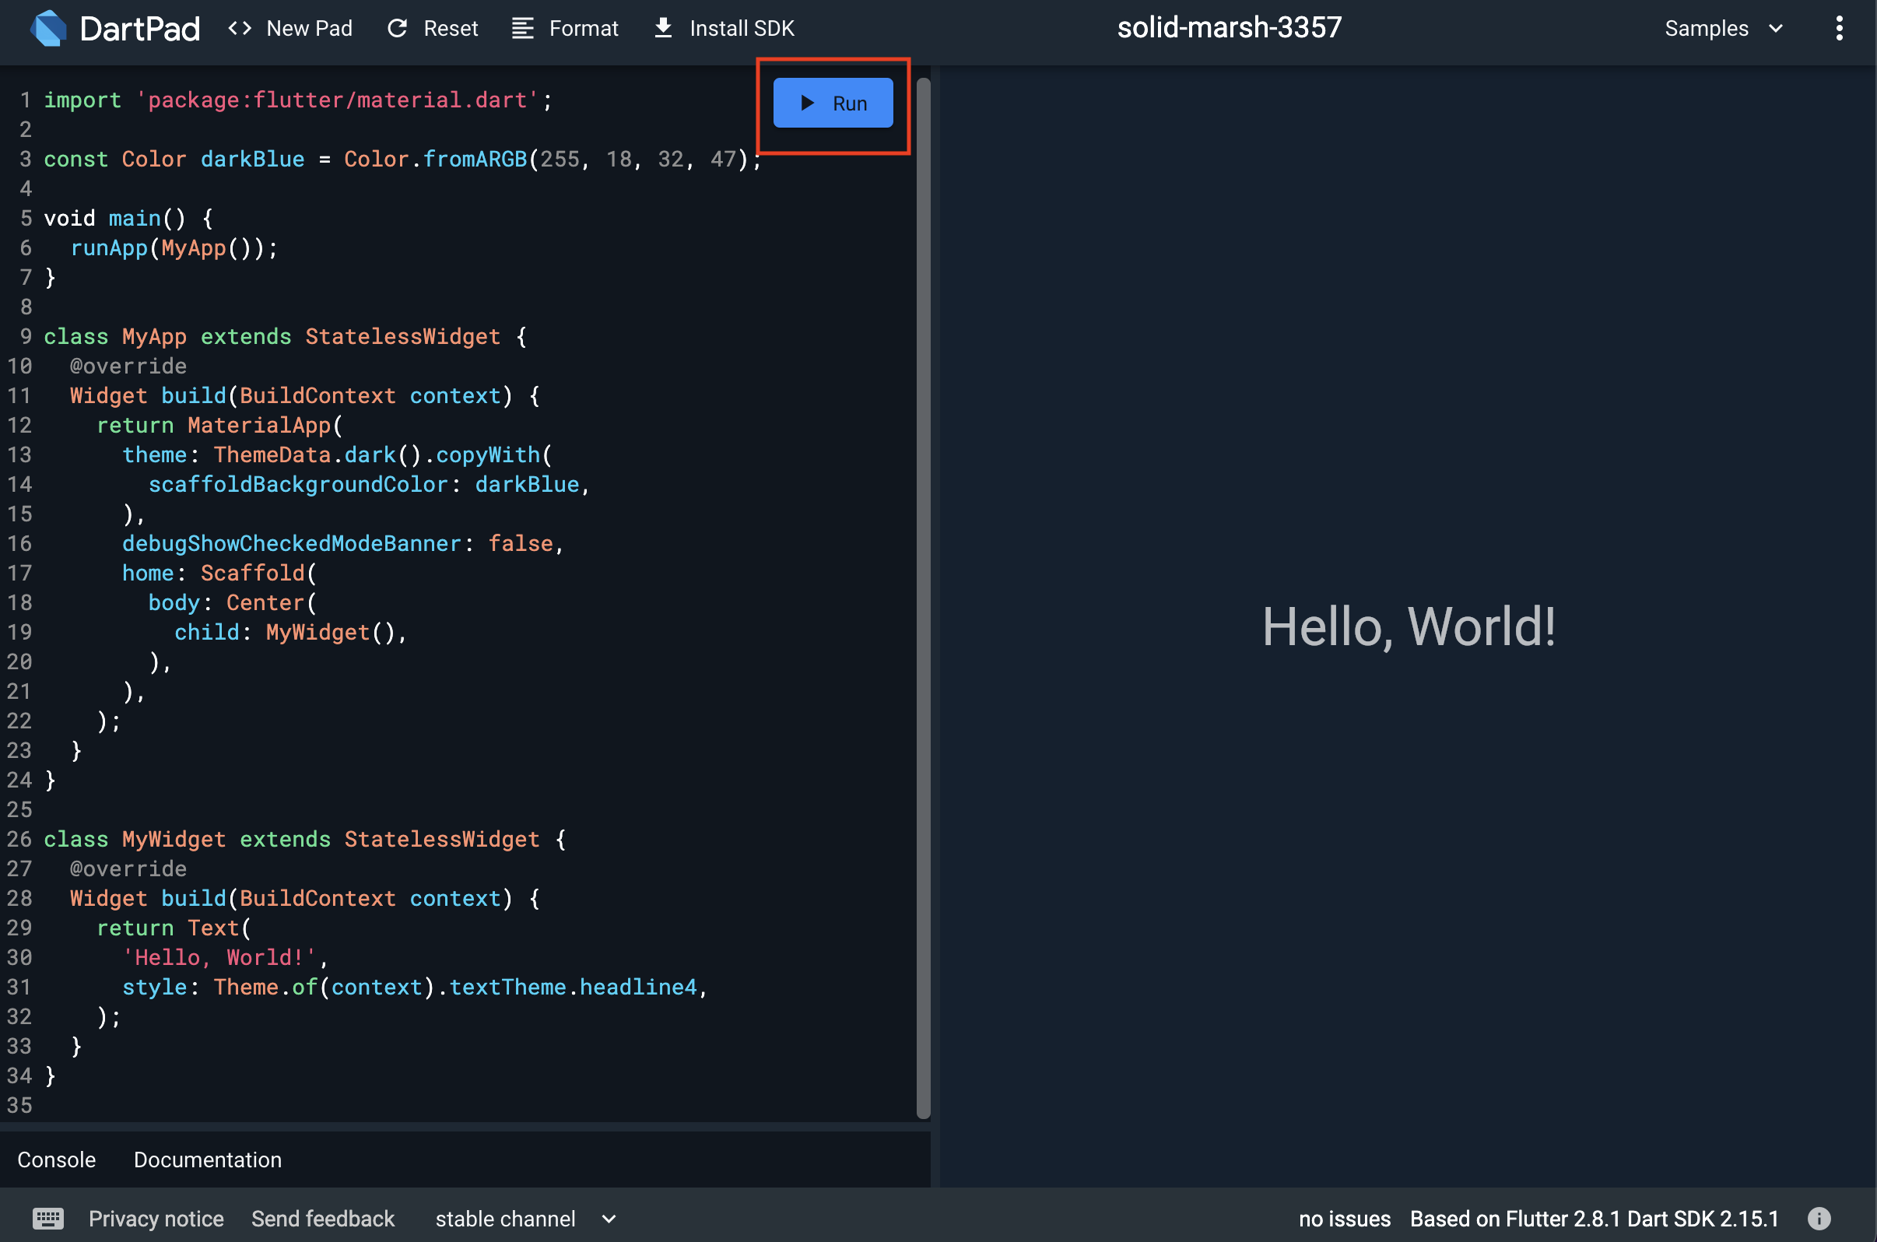The width and height of the screenshot is (1877, 1242).
Task: Click the DartPad logo icon
Action: click(48, 29)
